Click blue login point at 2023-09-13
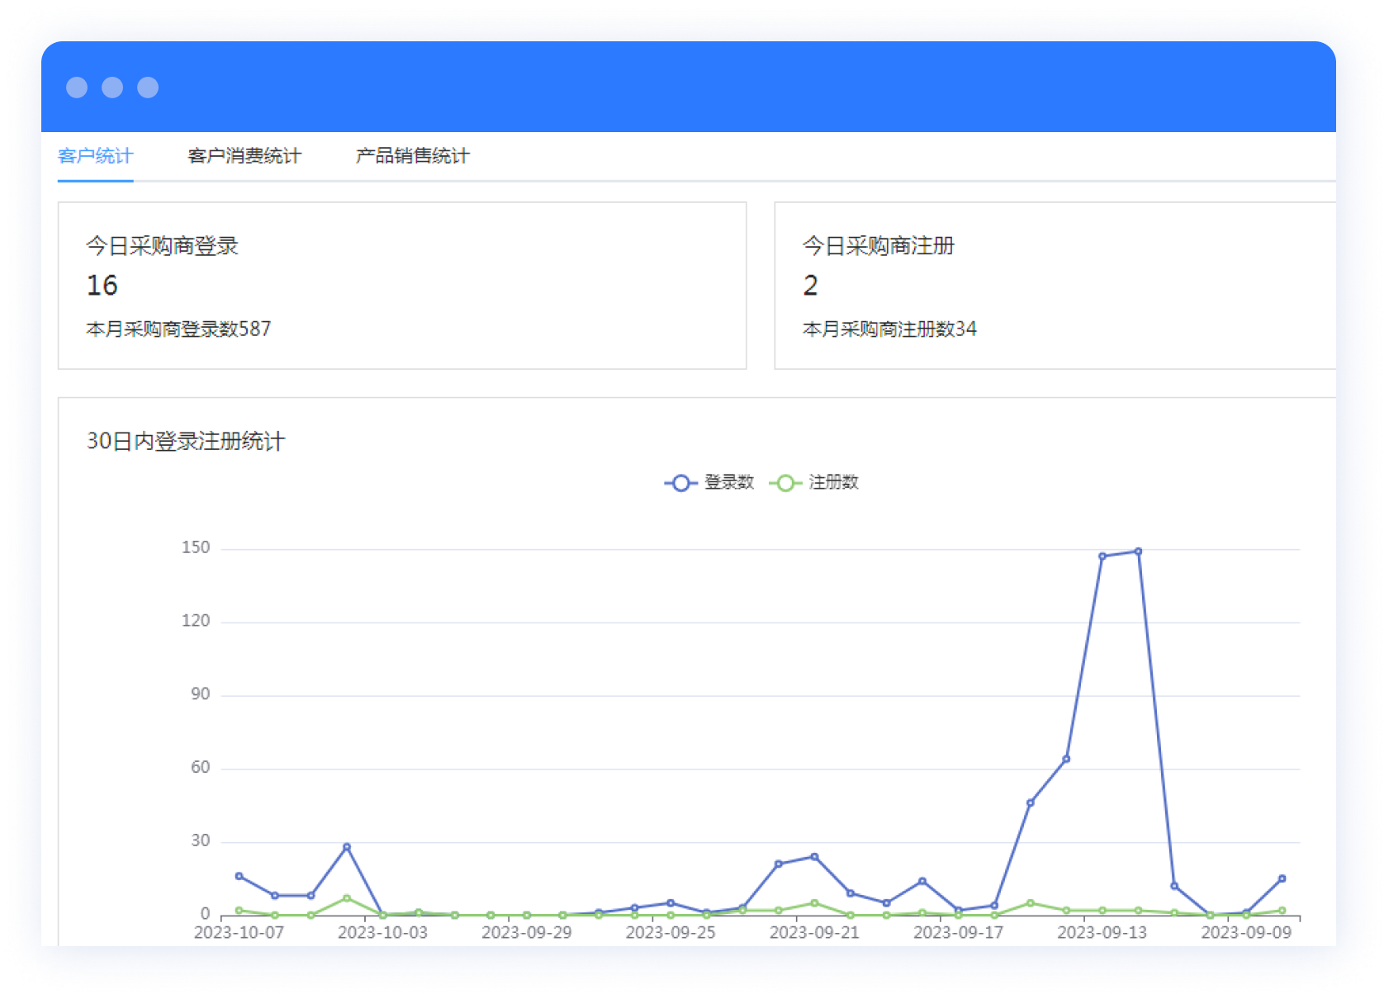The image size is (1384, 994). coord(1102,556)
